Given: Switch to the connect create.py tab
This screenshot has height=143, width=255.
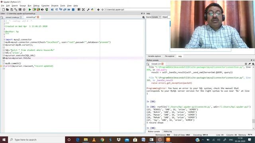Looking at the screenshot, I should pyautogui.click(x=12, y=17).
